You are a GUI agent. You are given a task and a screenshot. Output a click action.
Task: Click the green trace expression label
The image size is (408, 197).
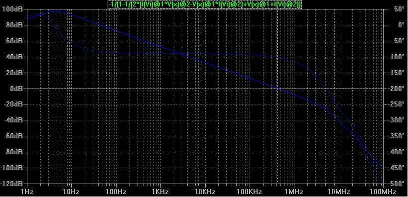point(205,4)
